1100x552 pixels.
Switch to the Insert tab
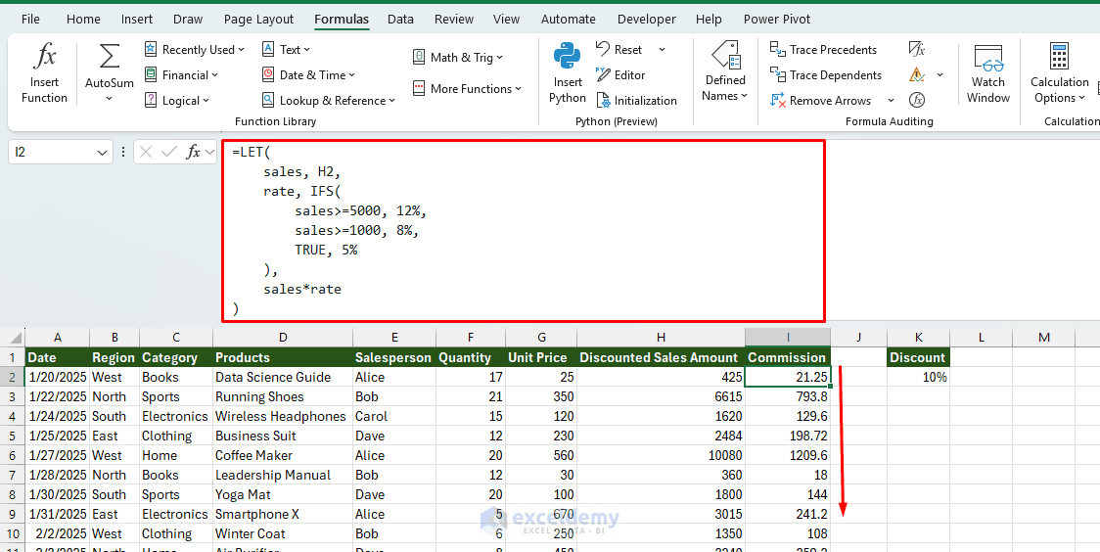137,19
